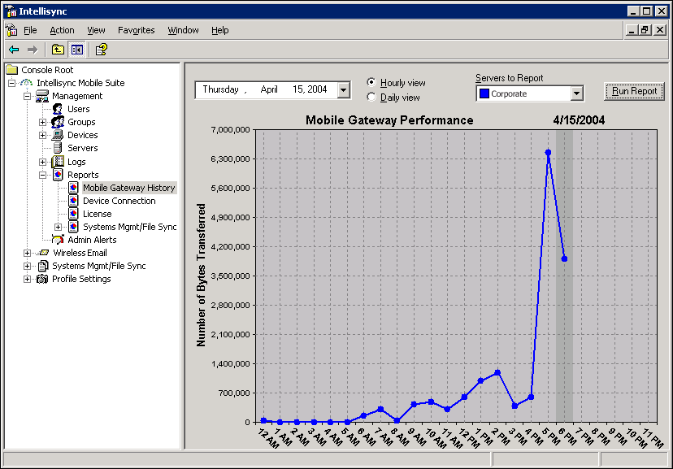Click the Device Connection report icon

73,201
